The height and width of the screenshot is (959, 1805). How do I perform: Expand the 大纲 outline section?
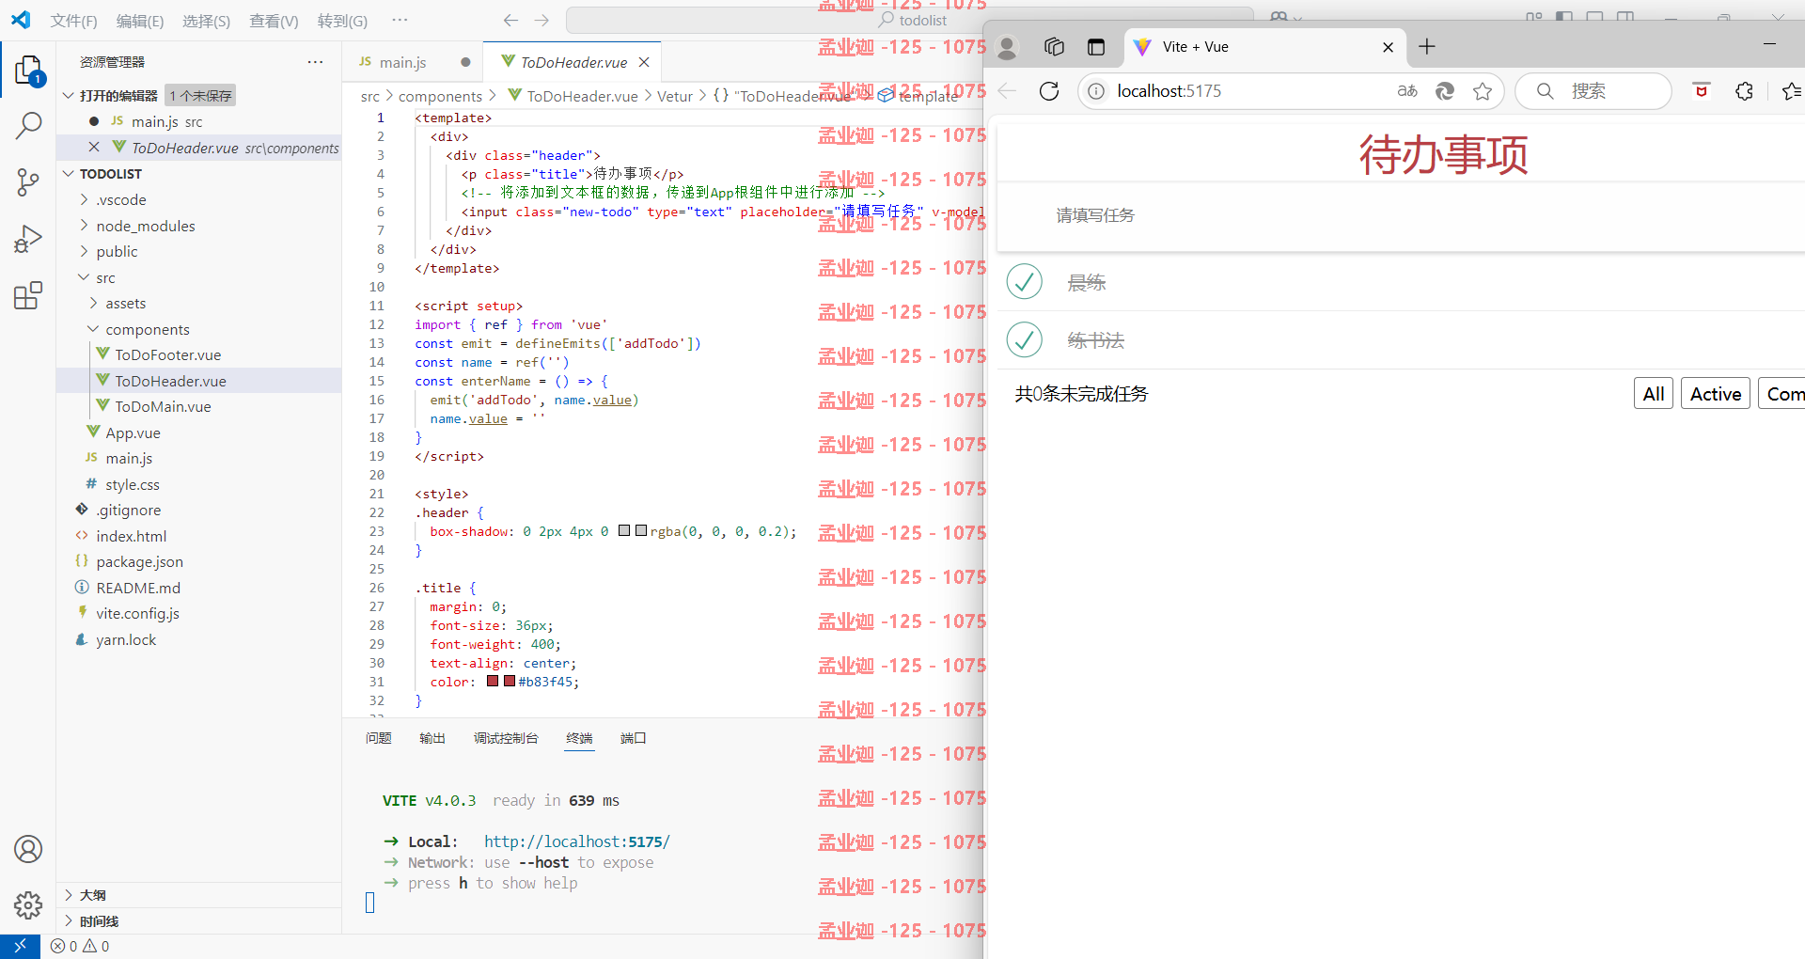pos(68,895)
